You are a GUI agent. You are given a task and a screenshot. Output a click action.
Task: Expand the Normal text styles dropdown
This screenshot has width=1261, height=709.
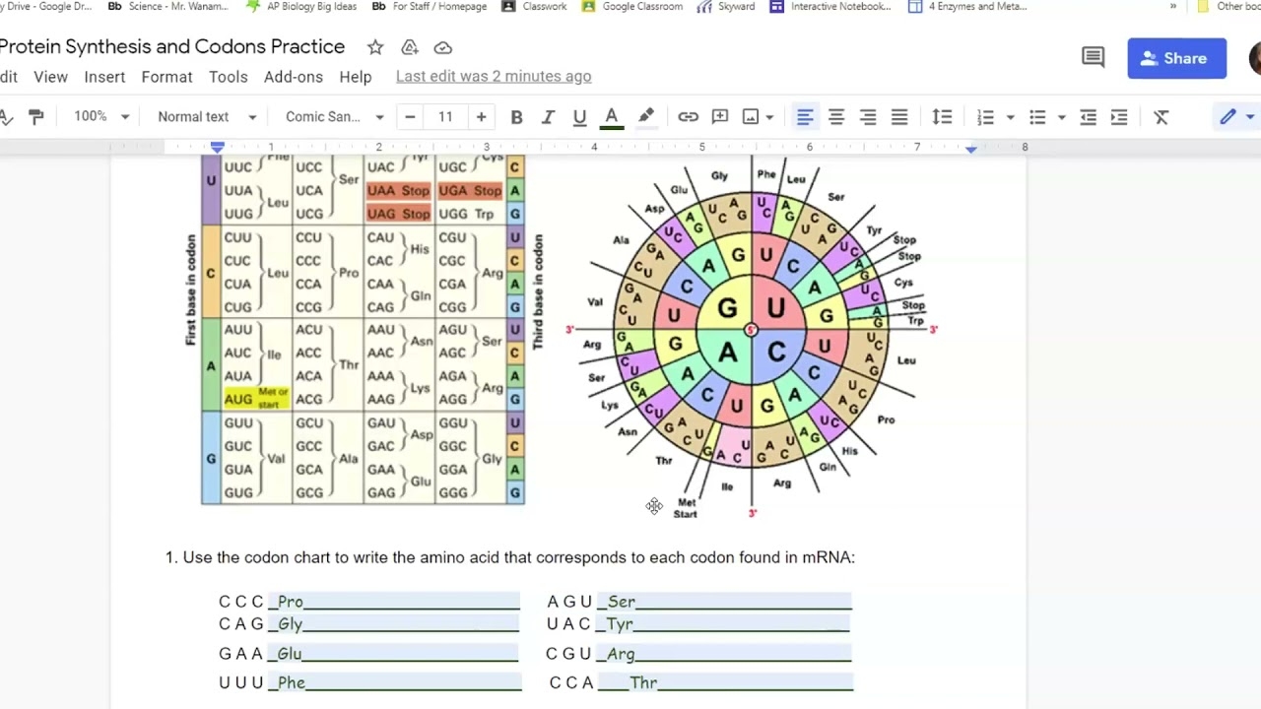pos(204,116)
